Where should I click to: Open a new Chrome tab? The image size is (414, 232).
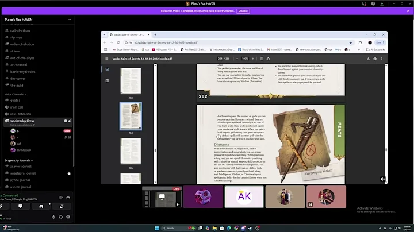coord(155,35)
